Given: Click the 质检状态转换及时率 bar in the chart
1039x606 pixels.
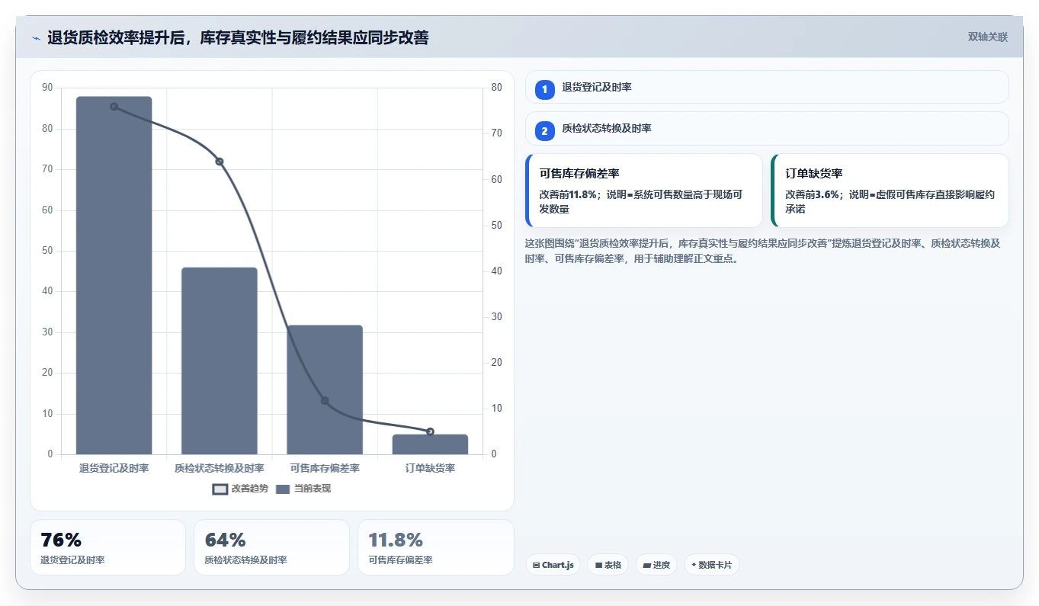Looking at the screenshot, I should coord(220,361).
